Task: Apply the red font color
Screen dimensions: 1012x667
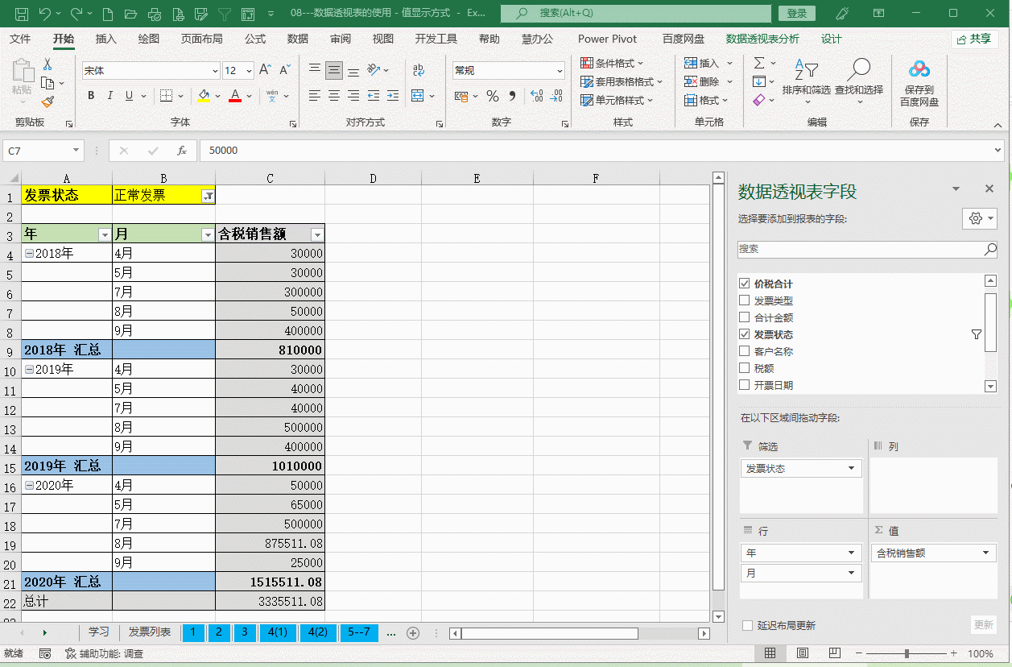Action: pos(235,97)
